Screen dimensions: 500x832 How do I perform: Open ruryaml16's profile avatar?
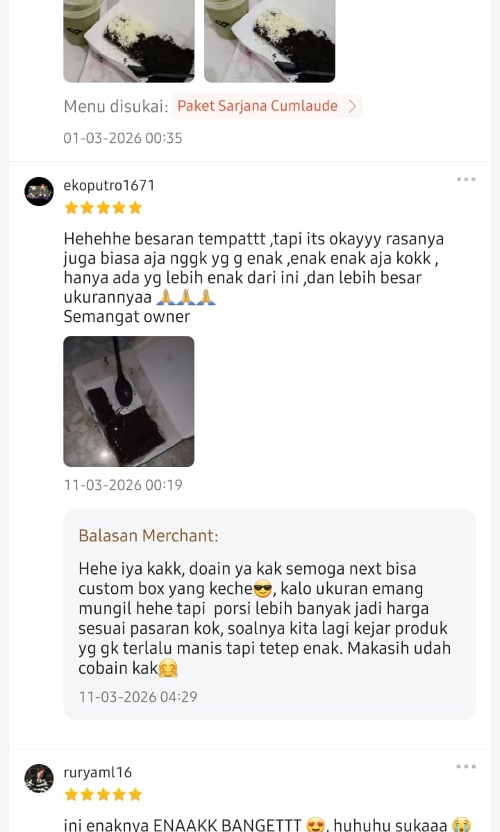click(40, 779)
